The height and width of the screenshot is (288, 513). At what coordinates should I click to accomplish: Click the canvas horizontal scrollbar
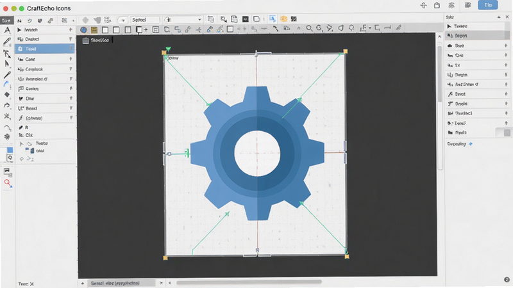pyautogui.click(x=249, y=282)
